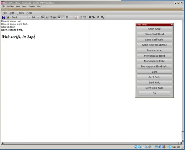Click plain Monospace font button
This screenshot has height=150, width=185.
pos(154,50)
